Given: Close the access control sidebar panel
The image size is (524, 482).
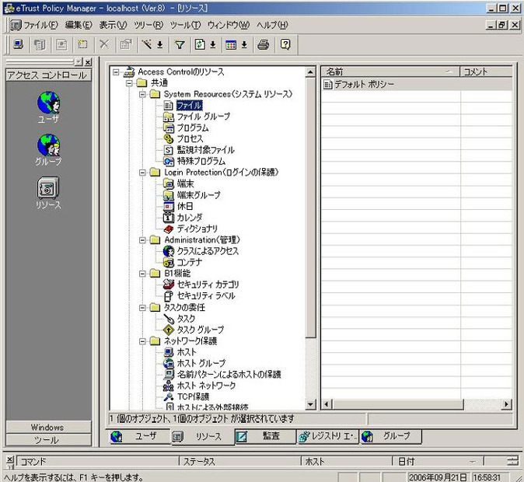Looking at the screenshot, I should 88,62.
